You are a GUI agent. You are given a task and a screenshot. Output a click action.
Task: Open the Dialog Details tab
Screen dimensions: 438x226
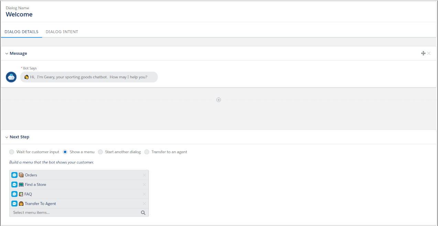click(x=21, y=32)
